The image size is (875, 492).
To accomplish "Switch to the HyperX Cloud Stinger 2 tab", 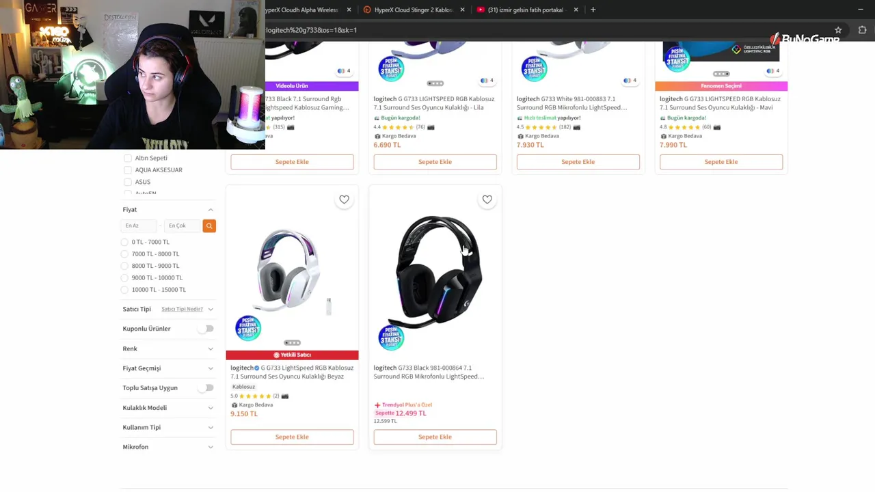I will click(413, 10).
